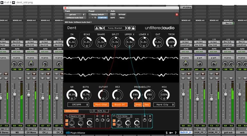Click first output port of Square LFO modulator
Image resolution: width=247 pixels, height=136 pixels.
point(97,116)
